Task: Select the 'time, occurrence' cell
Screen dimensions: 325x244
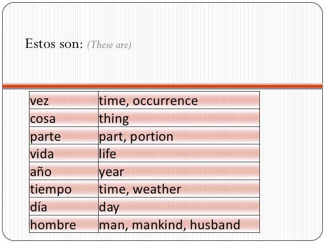Action: point(179,100)
